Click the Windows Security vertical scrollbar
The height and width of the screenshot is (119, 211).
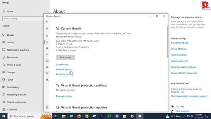[167, 42]
